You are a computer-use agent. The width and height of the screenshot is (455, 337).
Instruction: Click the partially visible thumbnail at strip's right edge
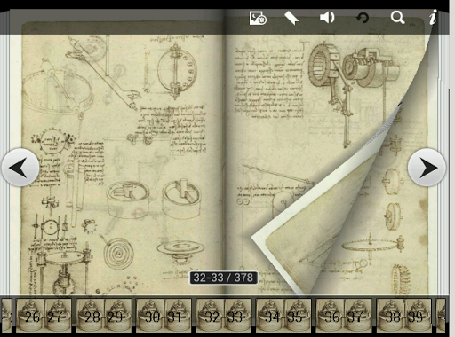442,316
